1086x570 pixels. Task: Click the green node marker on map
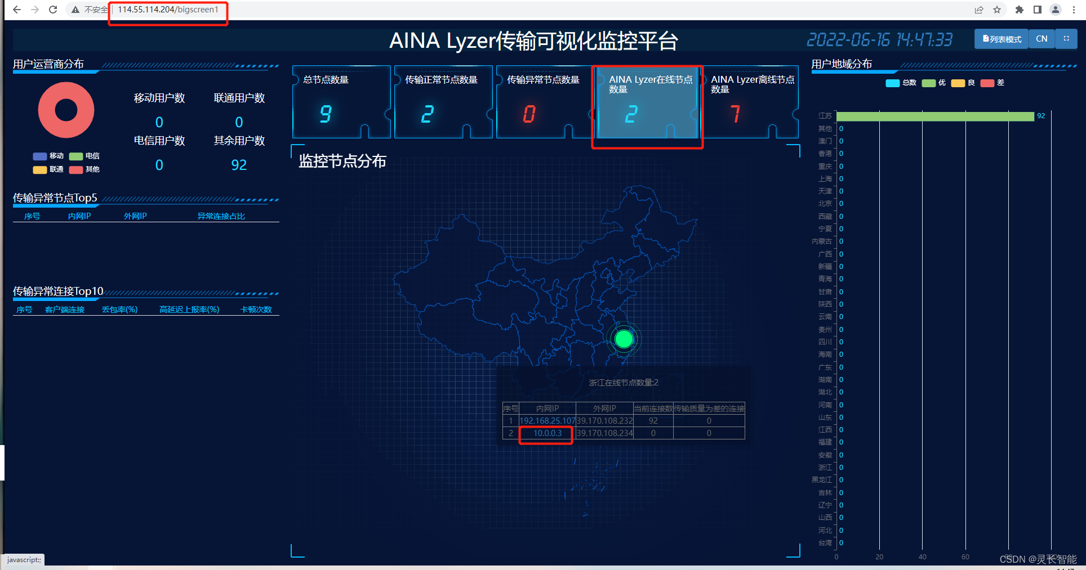point(624,339)
